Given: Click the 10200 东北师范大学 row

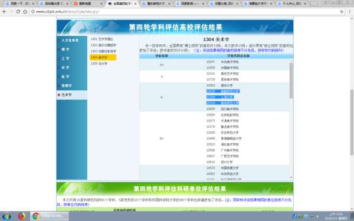Looking at the screenshot, I should (x=222, y=133).
